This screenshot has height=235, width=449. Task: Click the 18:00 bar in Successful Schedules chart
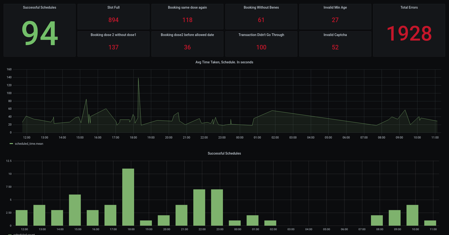(128, 197)
